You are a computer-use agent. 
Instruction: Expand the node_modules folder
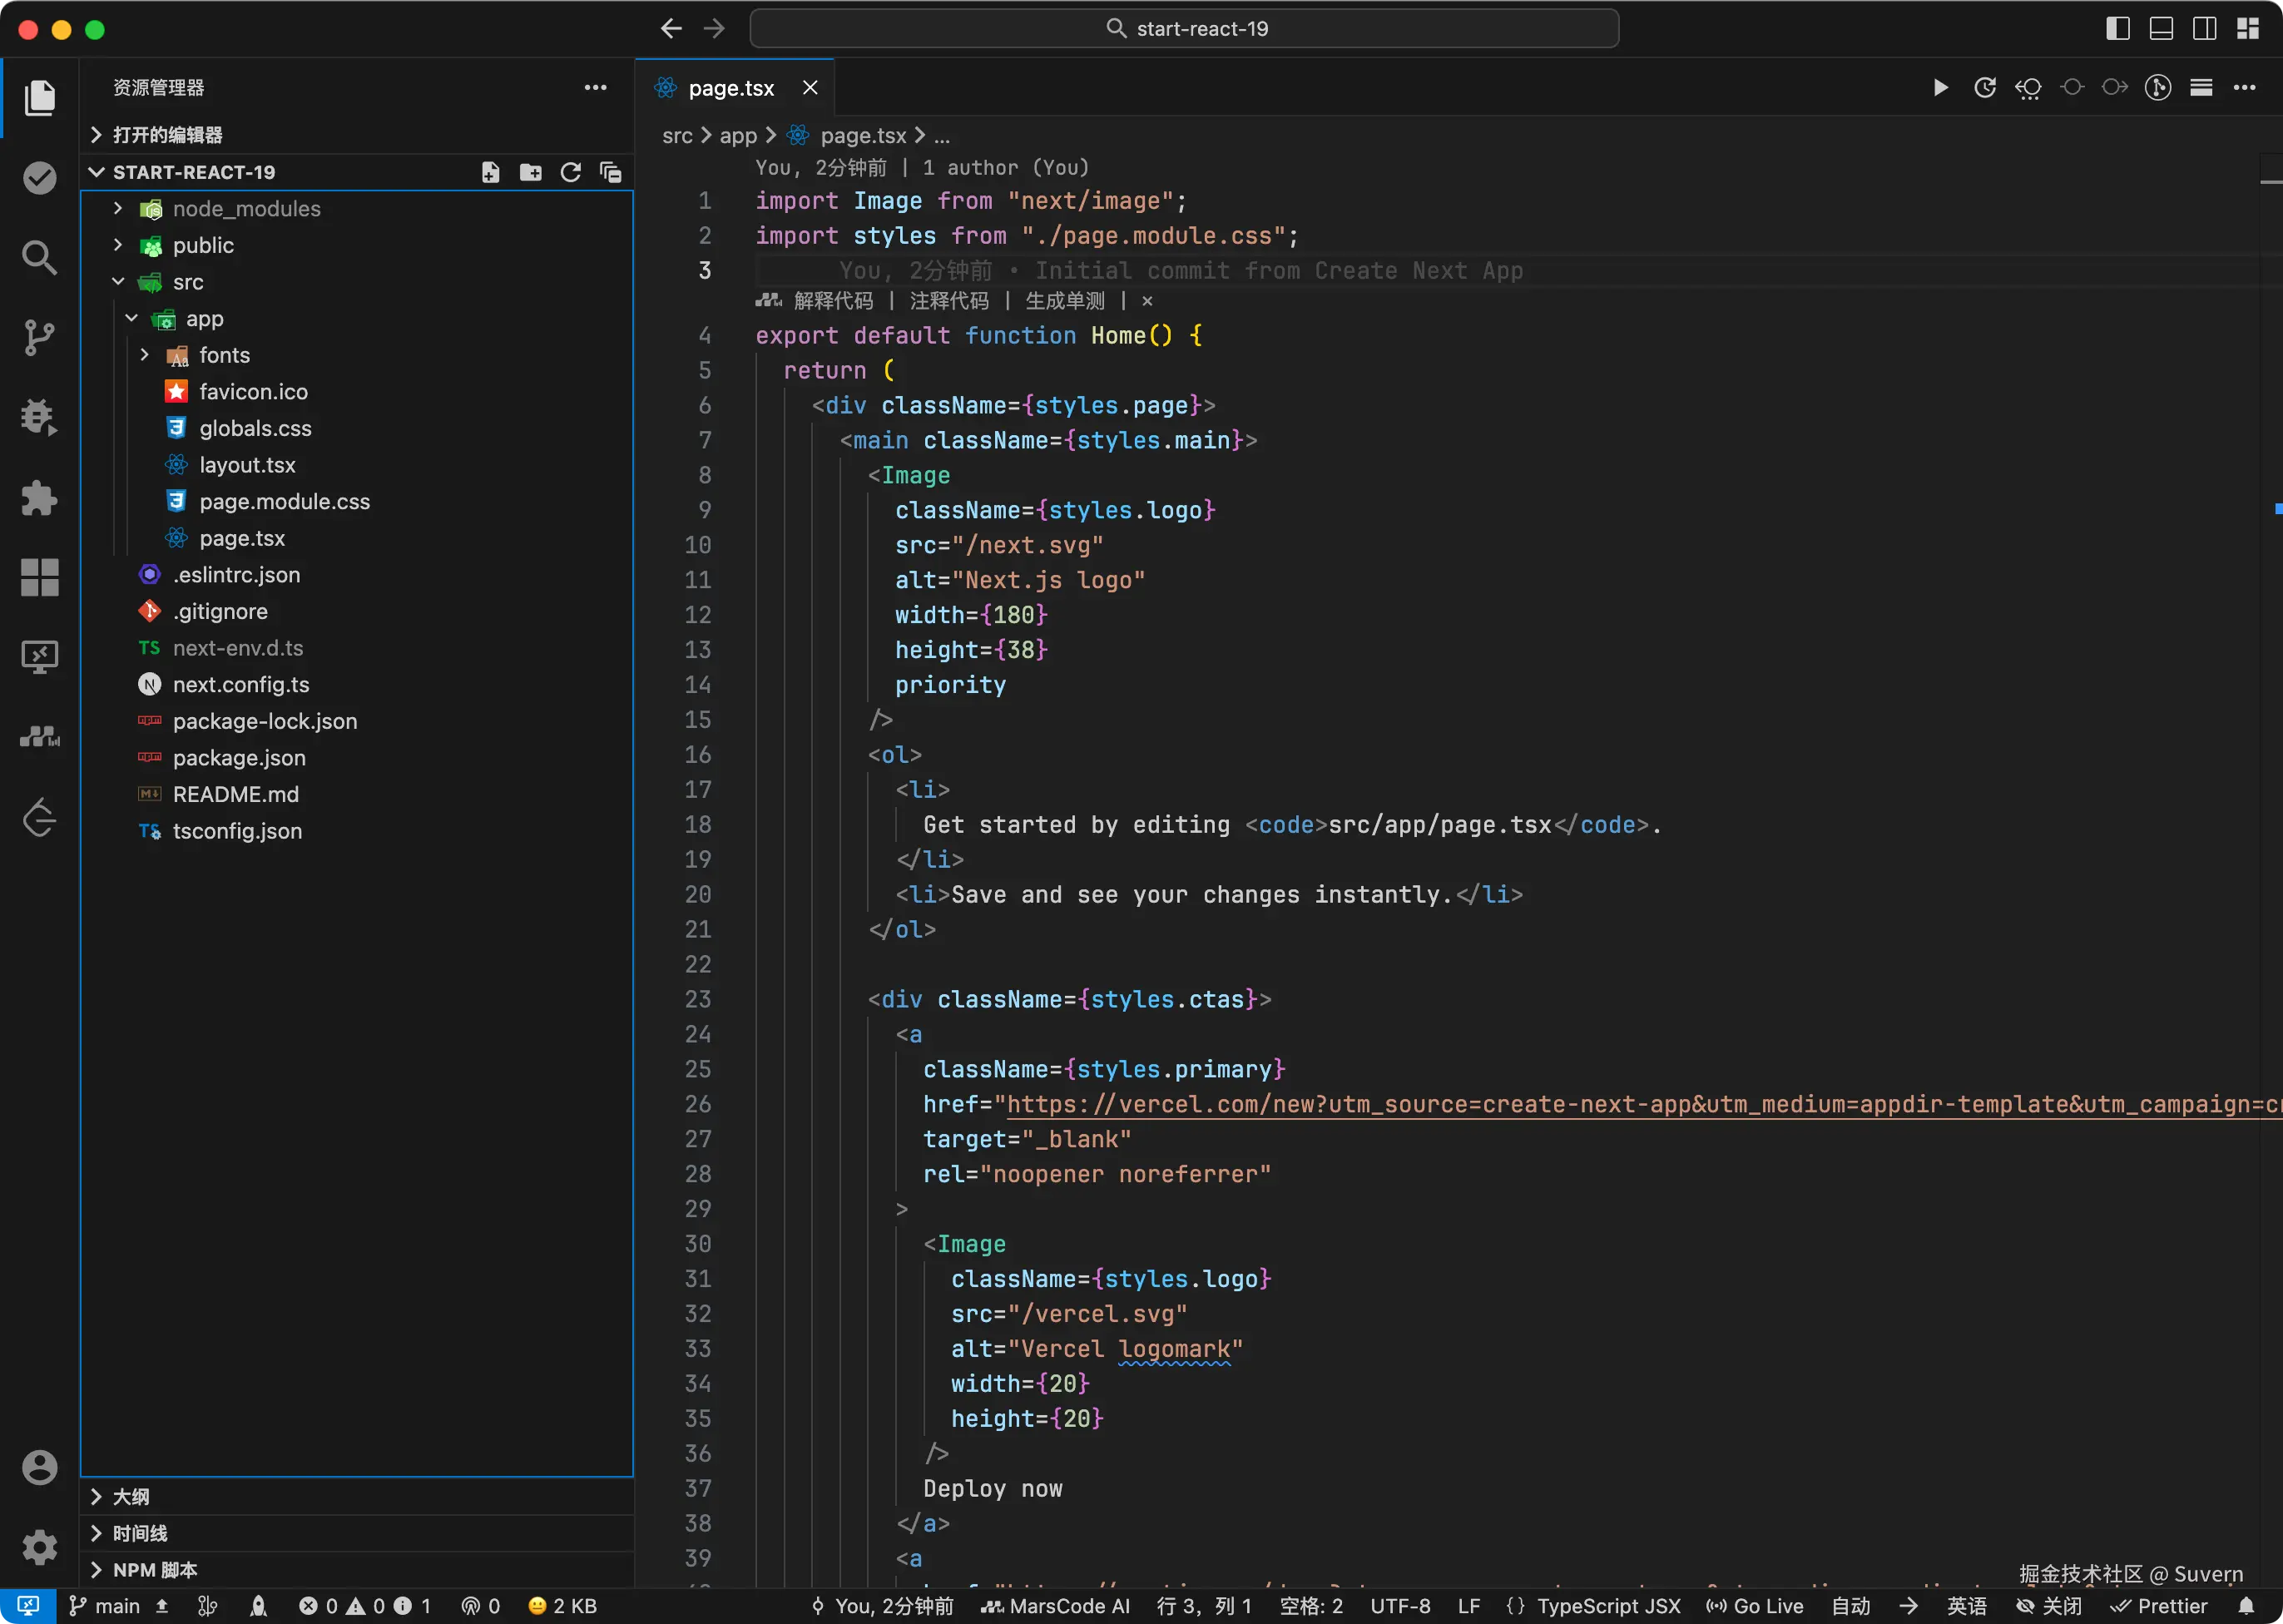pos(246,209)
